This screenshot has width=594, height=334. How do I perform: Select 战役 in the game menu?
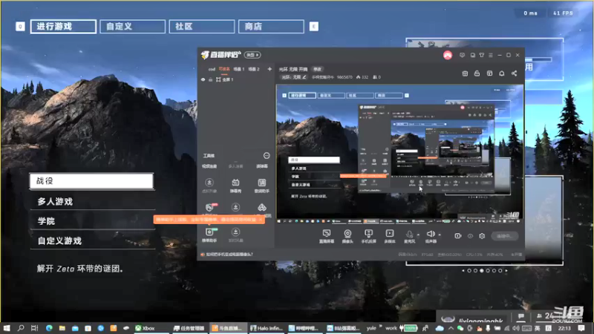point(91,181)
